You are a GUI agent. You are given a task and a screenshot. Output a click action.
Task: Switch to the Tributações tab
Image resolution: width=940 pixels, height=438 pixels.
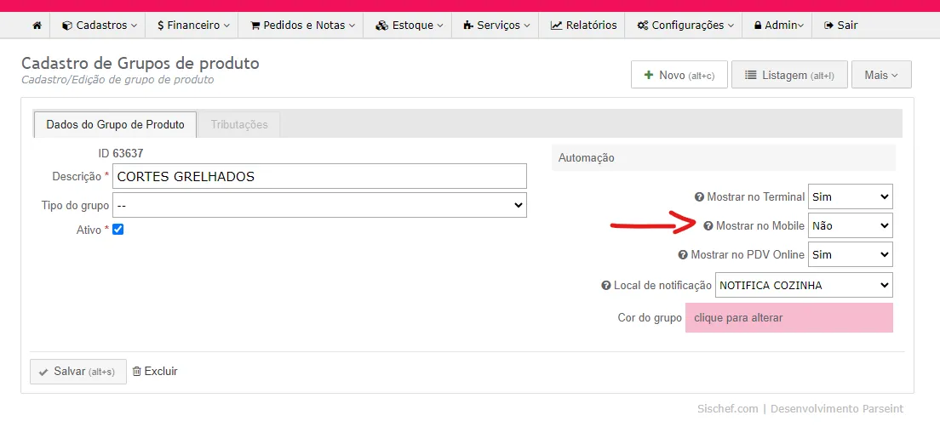click(239, 125)
